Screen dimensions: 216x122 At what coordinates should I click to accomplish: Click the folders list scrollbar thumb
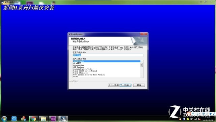click(x=142, y=65)
